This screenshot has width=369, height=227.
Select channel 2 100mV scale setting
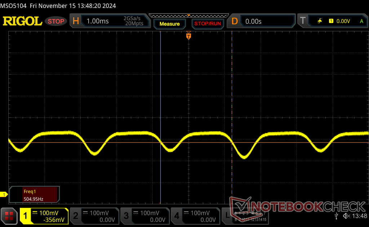99,213
